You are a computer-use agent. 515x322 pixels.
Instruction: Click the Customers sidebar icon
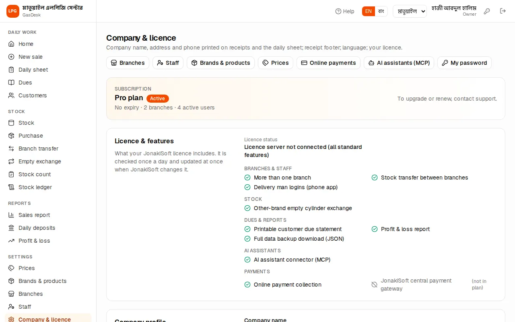pos(11,95)
